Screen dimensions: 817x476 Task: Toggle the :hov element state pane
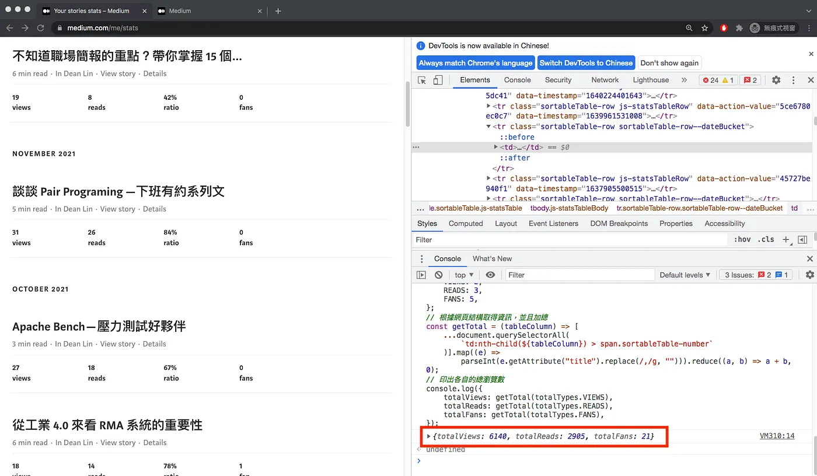click(742, 240)
